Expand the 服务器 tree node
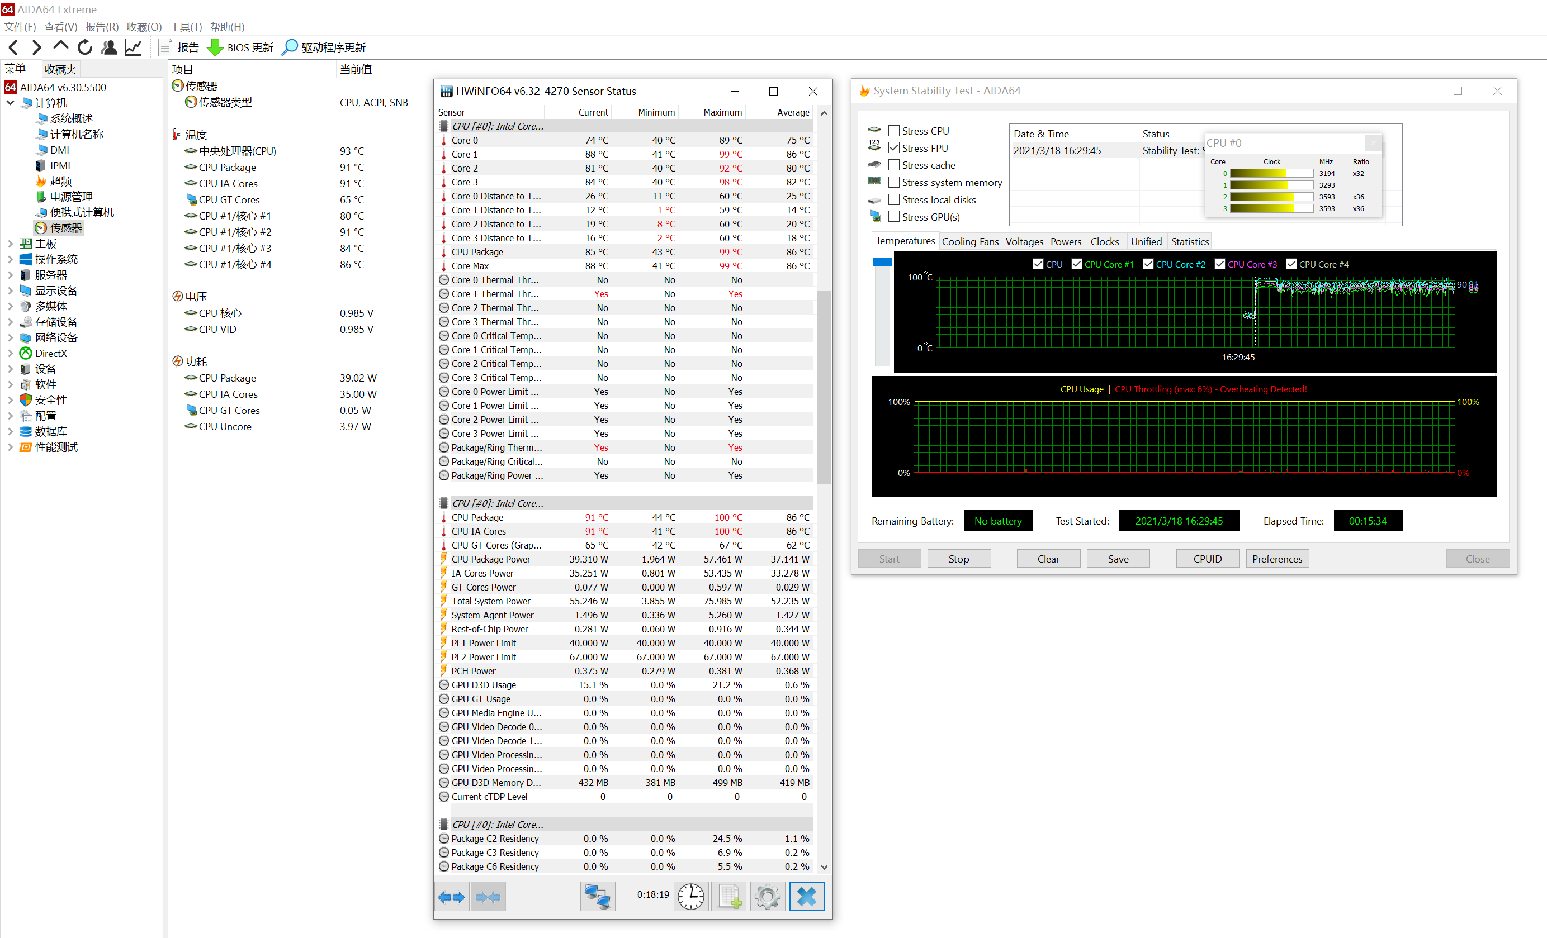The width and height of the screenshot is (1547, 938). [11, 275]
